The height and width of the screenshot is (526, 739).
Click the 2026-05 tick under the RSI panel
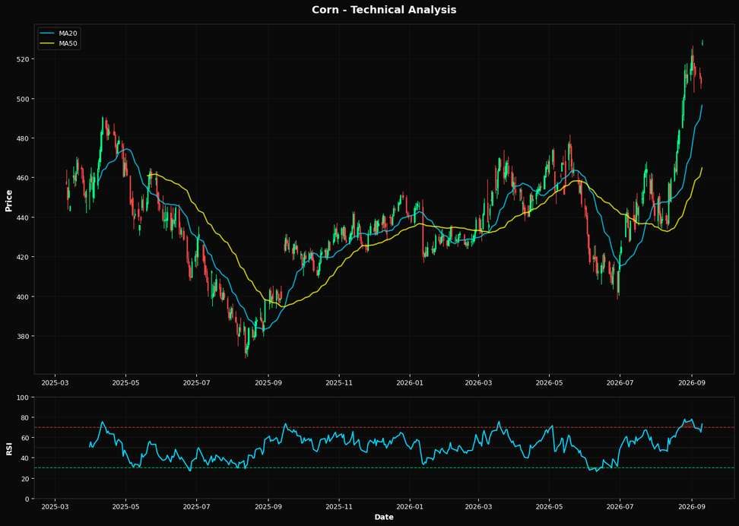tap(549, 507)
